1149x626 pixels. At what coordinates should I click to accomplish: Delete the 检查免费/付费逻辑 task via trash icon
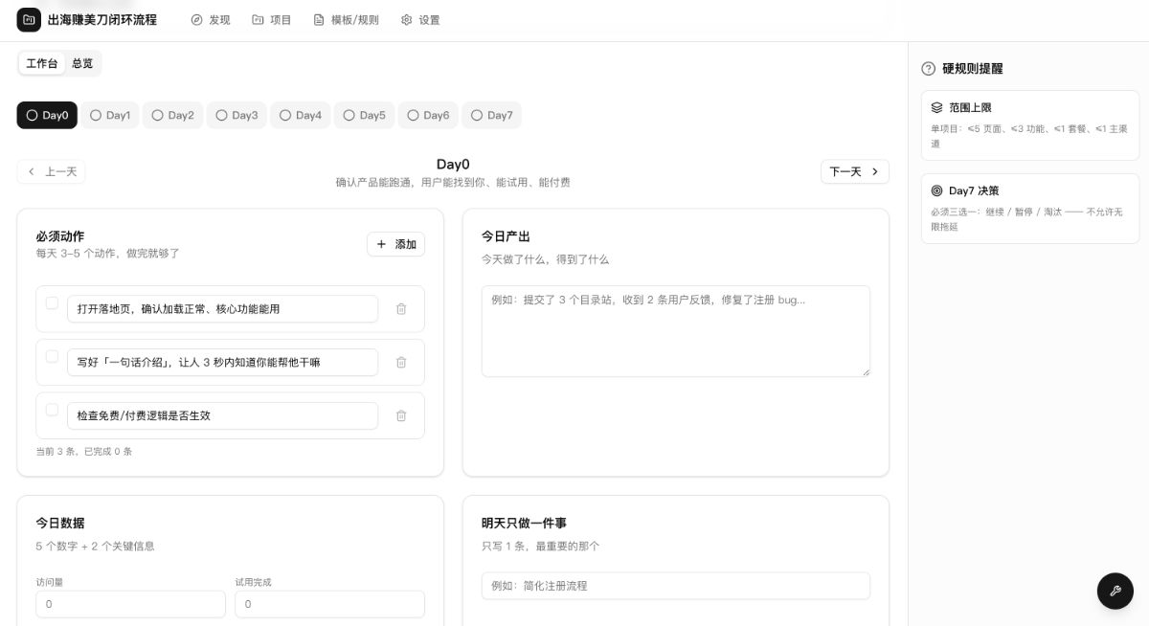click(401, 415)
